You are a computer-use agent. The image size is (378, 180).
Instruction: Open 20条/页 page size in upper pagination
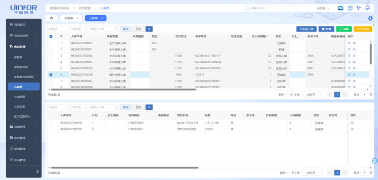312,95
